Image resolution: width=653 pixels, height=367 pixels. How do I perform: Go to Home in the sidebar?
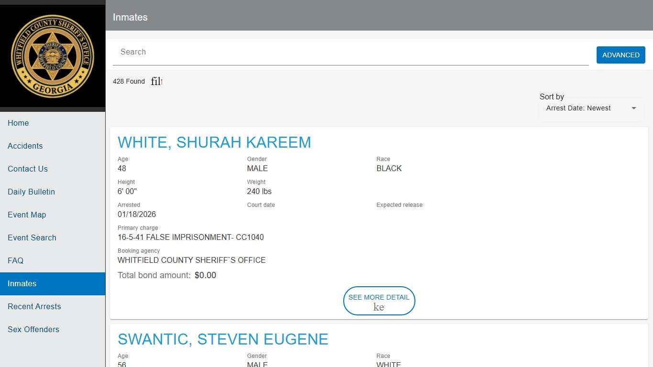pyautogui.click(x=18, y=123)
